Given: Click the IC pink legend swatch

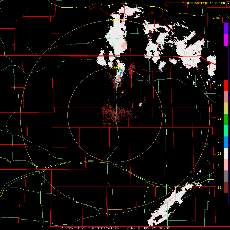Looking at the screenshot, I should pyautogui.click(x=226, y=165).
